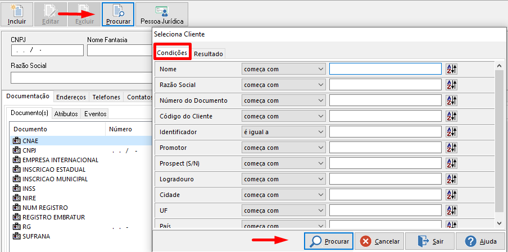This screenshot has width=508, height=252.
Task: Toggle sort order for Razão Social condition
Action: click(x=451, y=85)
